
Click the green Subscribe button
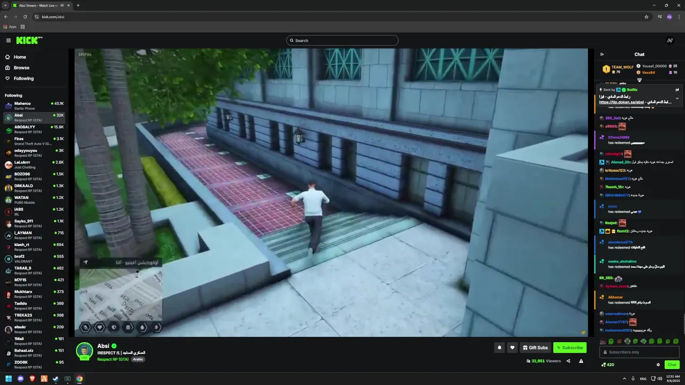tap(569, 348)
